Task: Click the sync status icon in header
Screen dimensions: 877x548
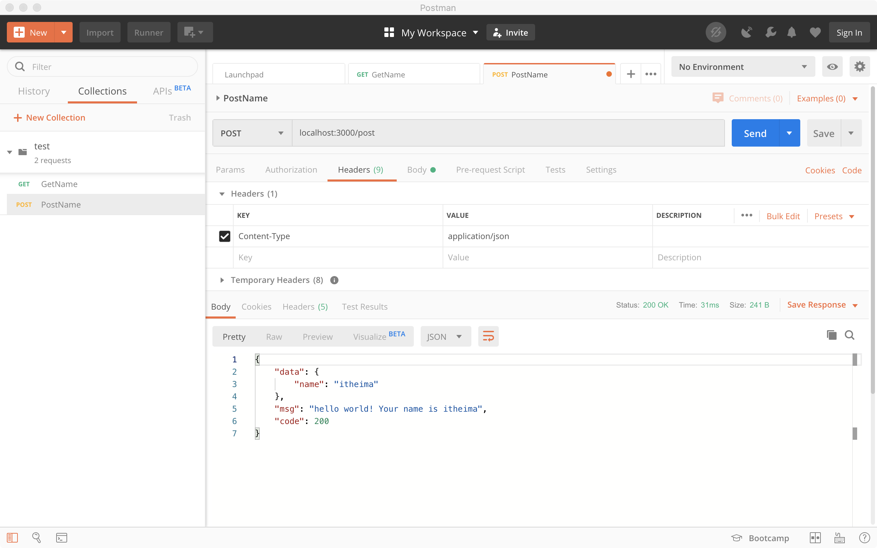Action: click(716, 33)
